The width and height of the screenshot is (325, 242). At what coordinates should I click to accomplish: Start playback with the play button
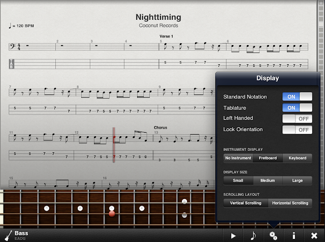pos(233,235)
